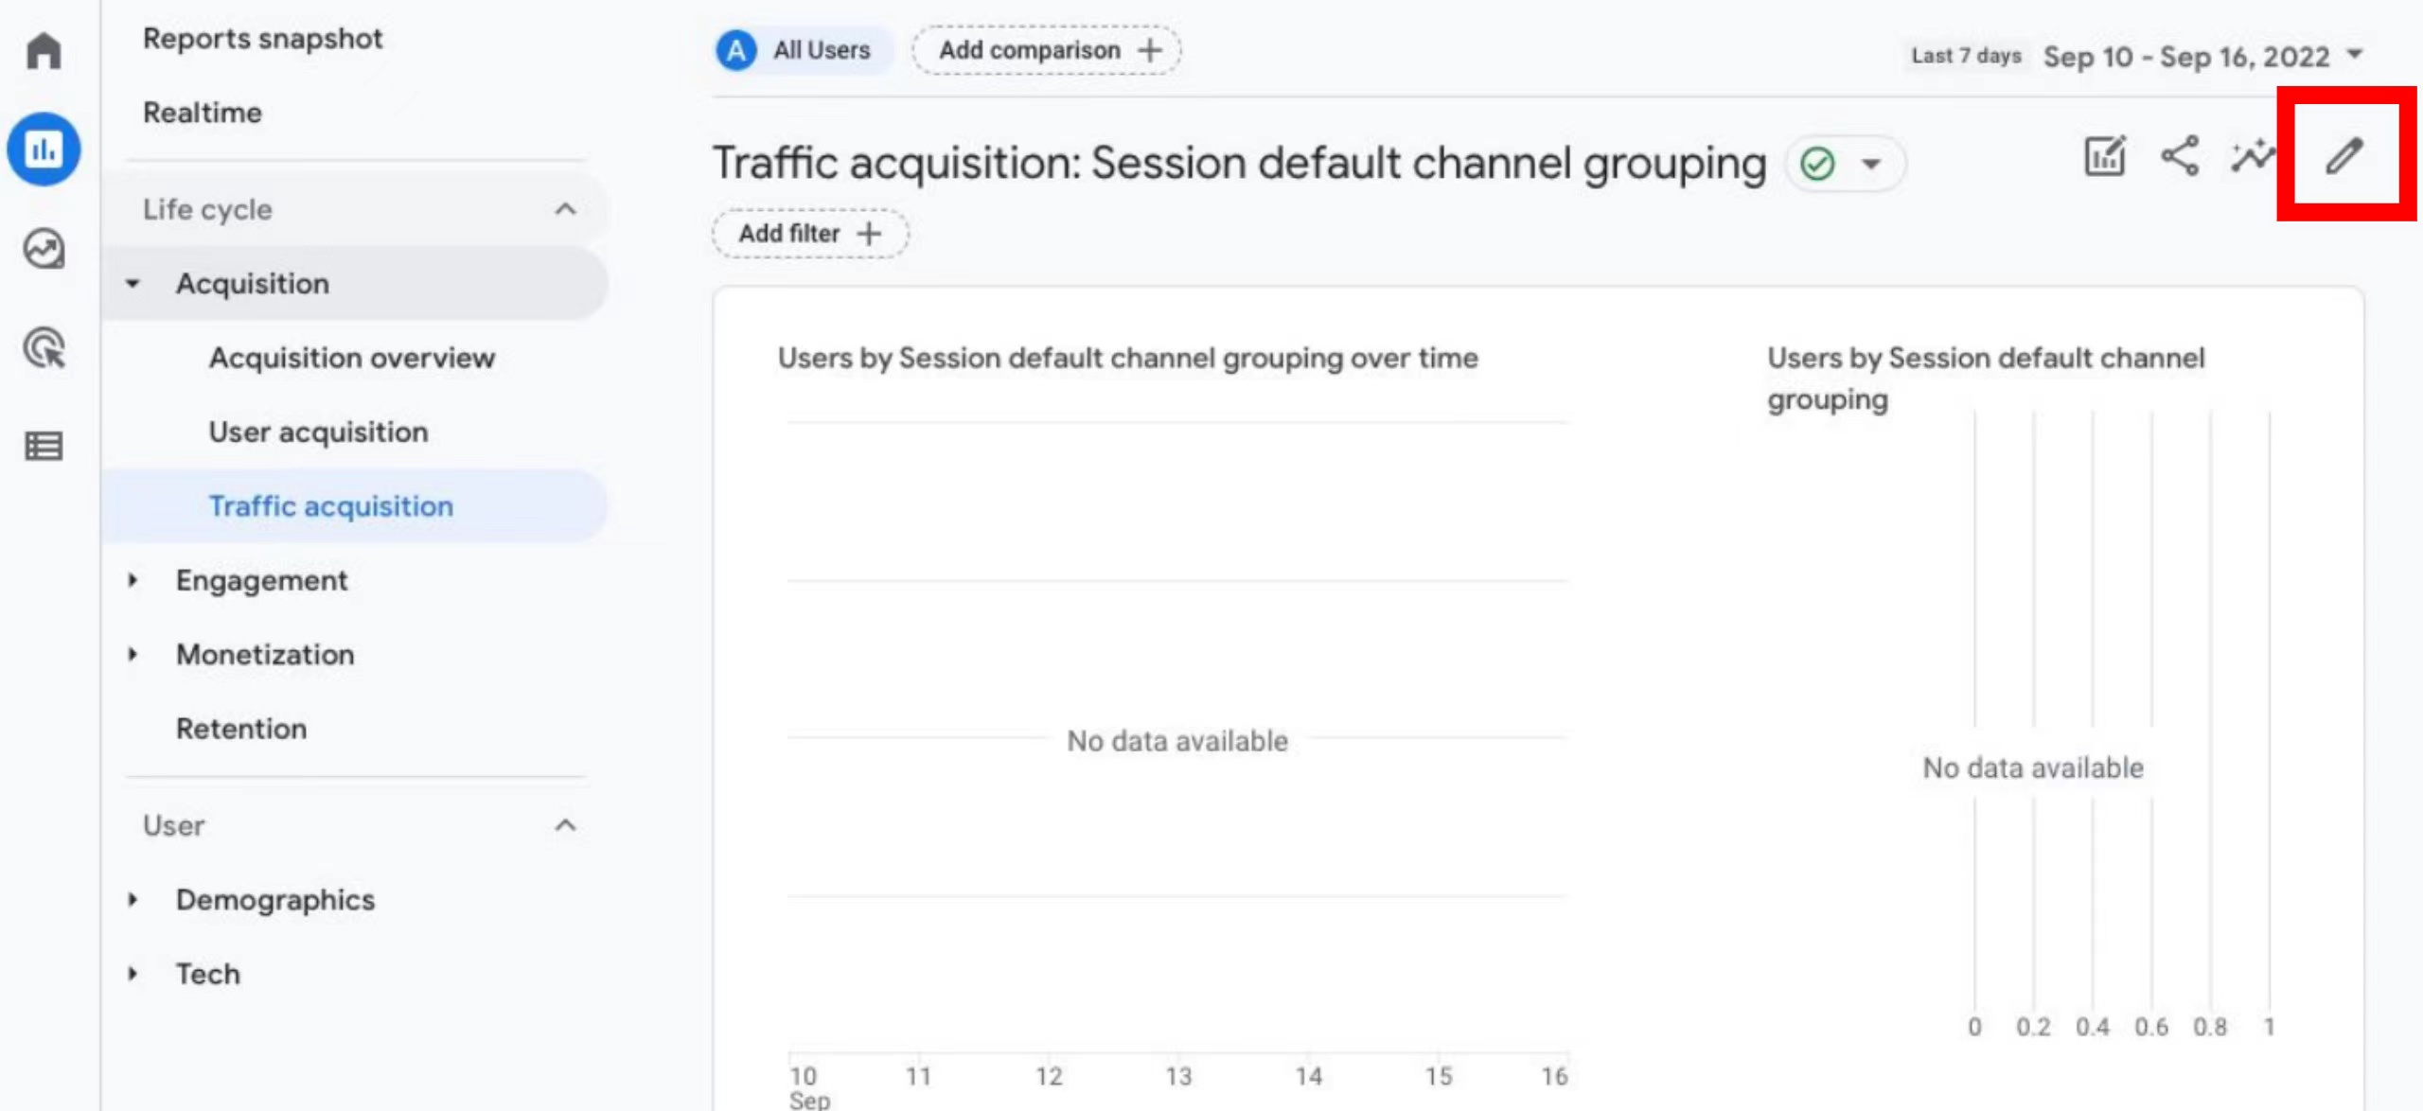Screen dimensions: 2423x1111
Task: Open the Configure table icon
Action: pyautogui.click(x=44, y=446)
